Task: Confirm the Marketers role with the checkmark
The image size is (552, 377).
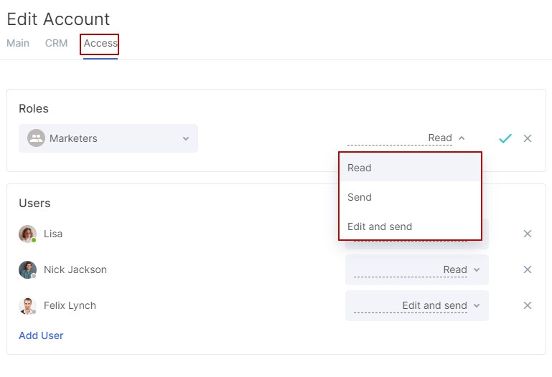Action: (505, 138)
